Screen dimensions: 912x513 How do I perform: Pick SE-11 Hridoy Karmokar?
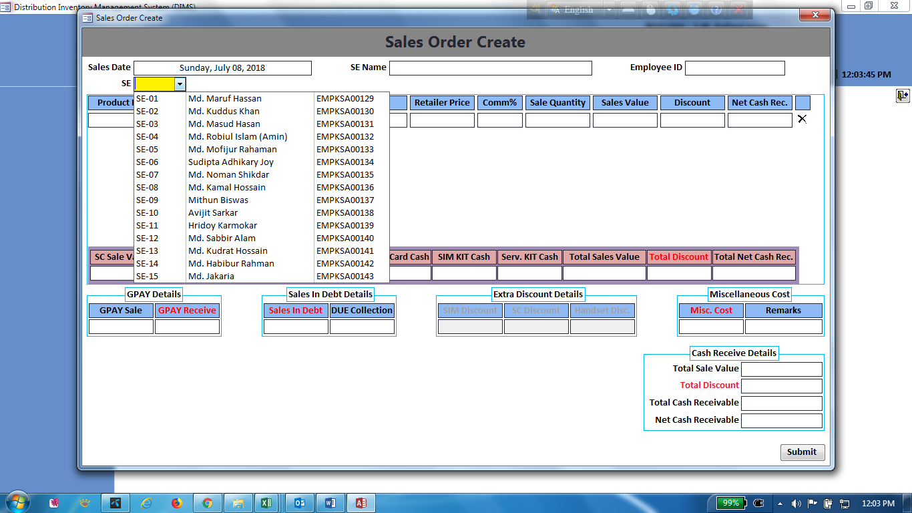[262, 226]
